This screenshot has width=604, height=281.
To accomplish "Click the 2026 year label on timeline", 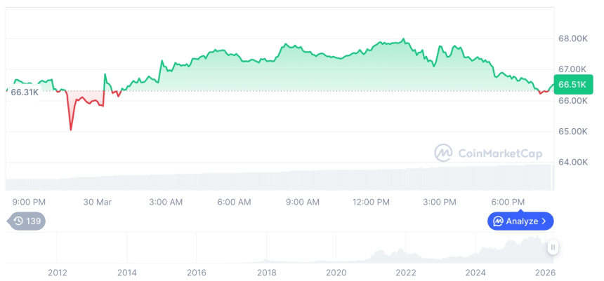I will (545, 272).
